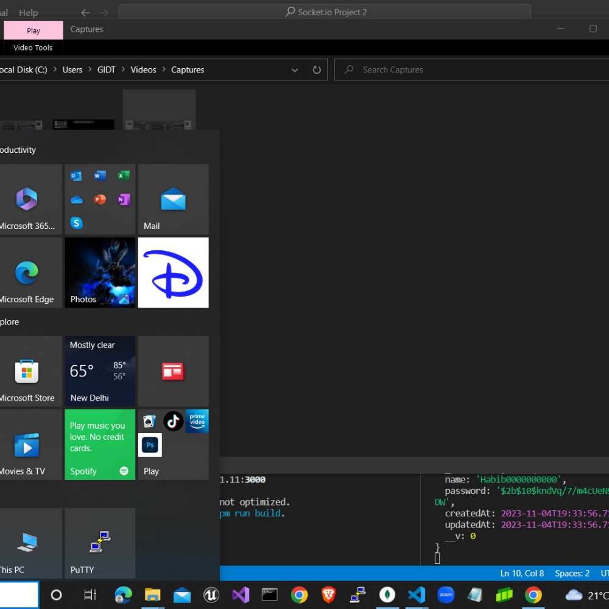The image size is (609, 609).
Task: Open MongoDB Compass from the taskbar
Action: pyautogui.click(x=387, y=595)
